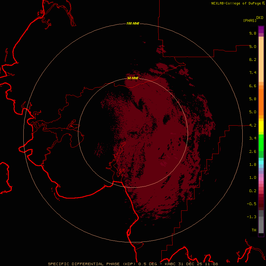
Task: Click the -1.3 scale value label
Action: (x=252, y=217)
